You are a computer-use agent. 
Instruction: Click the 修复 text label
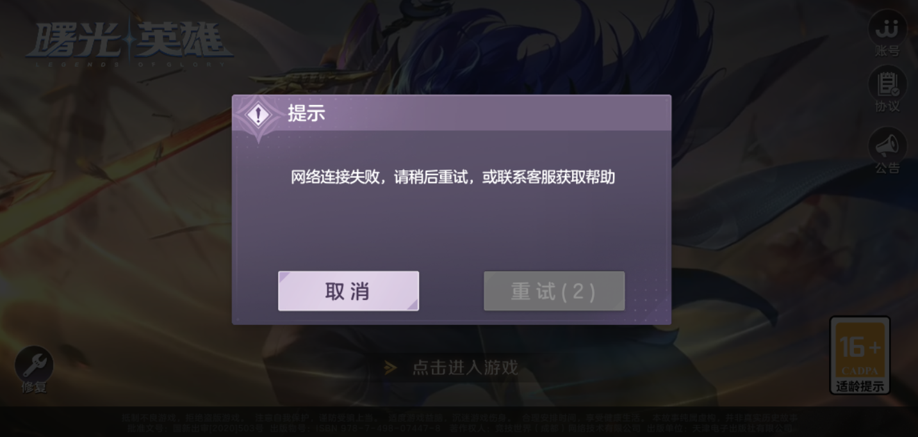34,387
